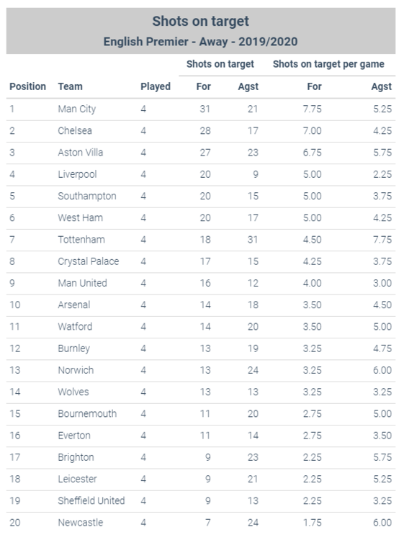Open the Tottenham team entry
Image resolution: width=404 pixels, height=540 pixels.
pyautogui.click(x=81, y=239)
